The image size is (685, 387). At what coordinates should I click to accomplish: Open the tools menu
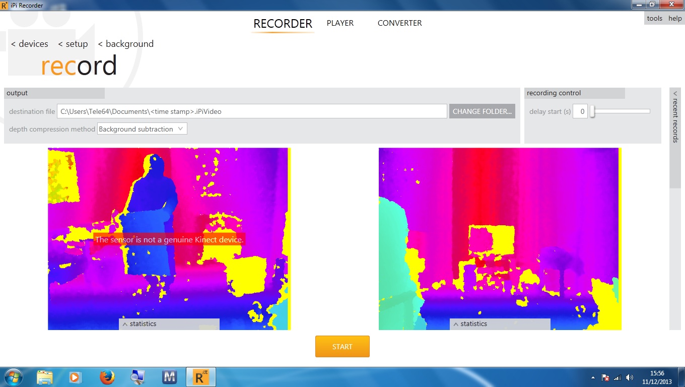coord(654,18)
